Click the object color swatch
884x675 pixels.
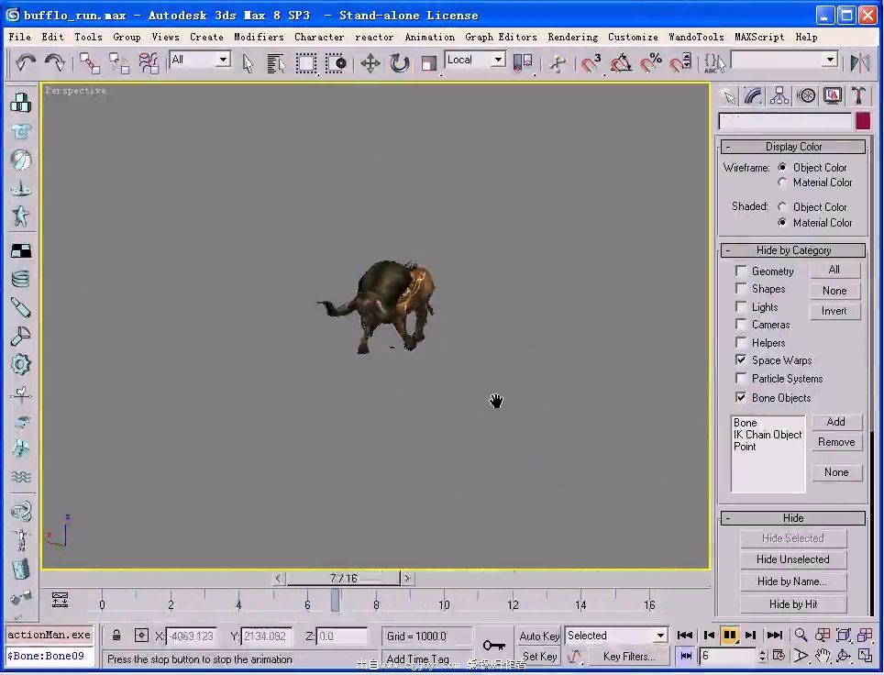[863, 121]
